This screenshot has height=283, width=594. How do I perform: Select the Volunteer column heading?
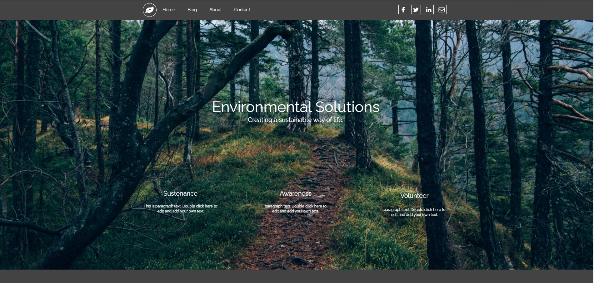(x=414, y=196)
